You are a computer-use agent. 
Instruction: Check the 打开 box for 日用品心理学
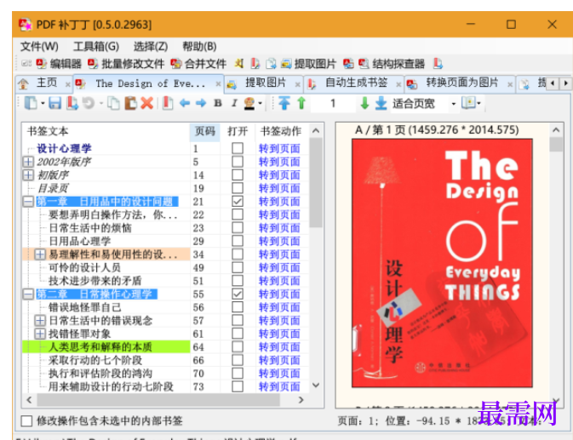coord(238,241)
